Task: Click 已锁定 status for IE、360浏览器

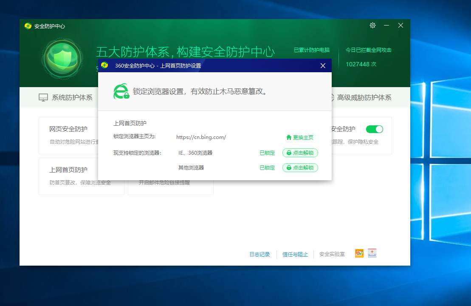Action: pyautogui.click(x=267, y=153)
